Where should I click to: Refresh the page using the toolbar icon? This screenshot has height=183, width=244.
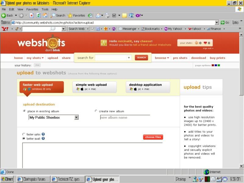[38, 15]
